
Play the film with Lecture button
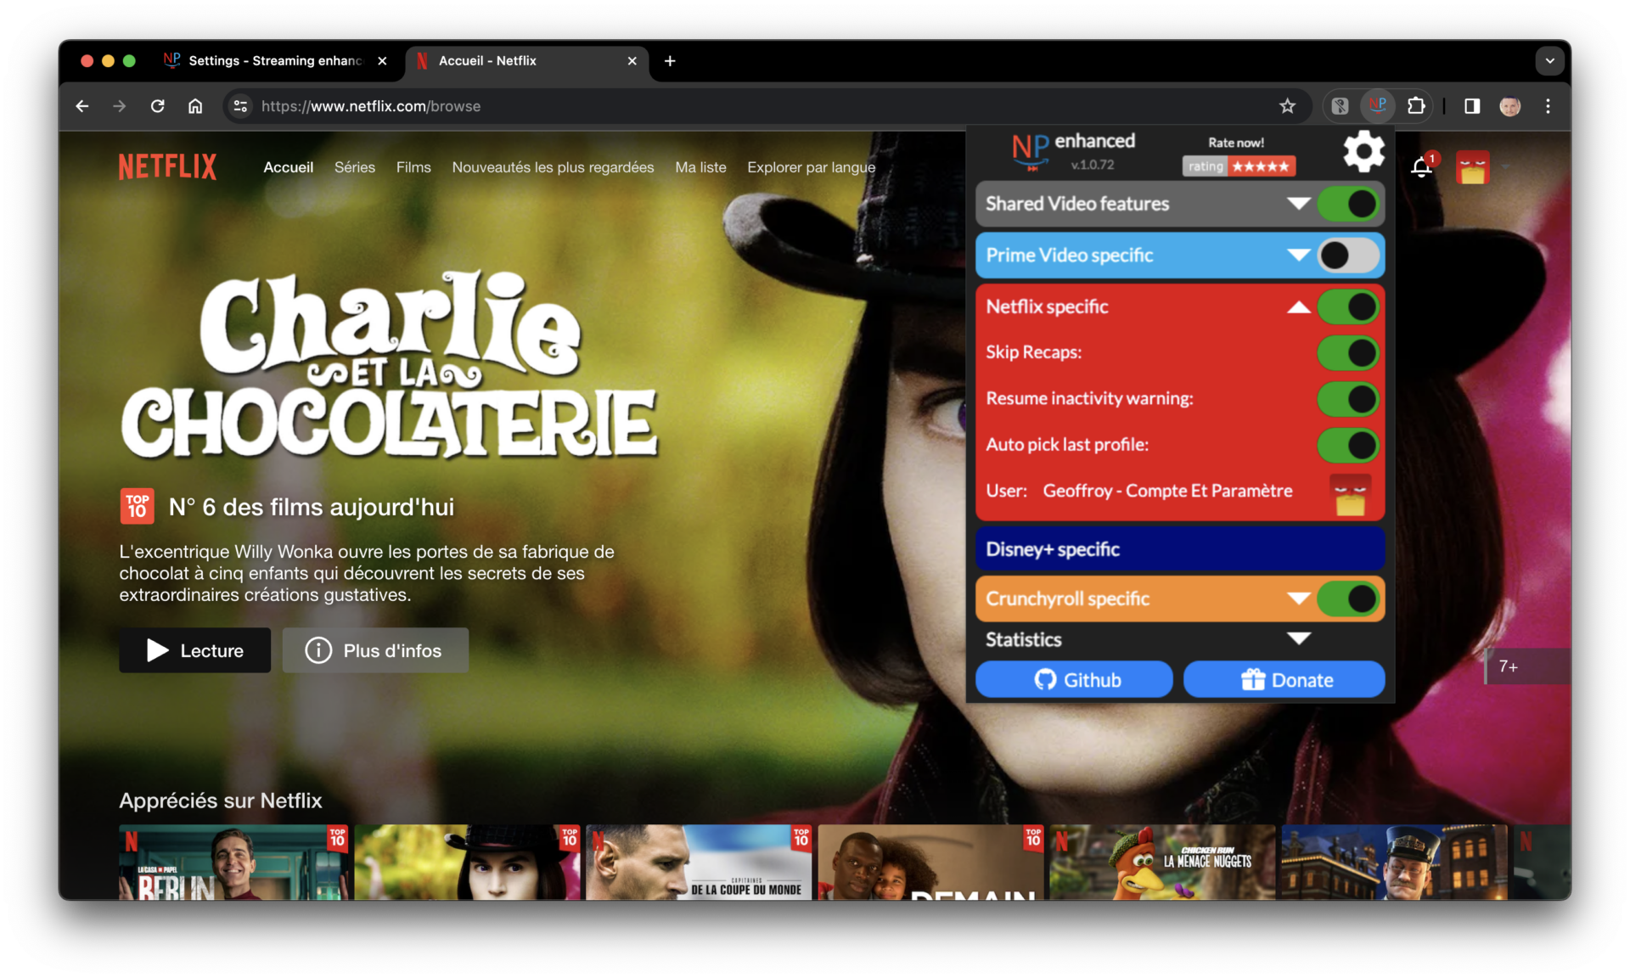click(194, 650)
